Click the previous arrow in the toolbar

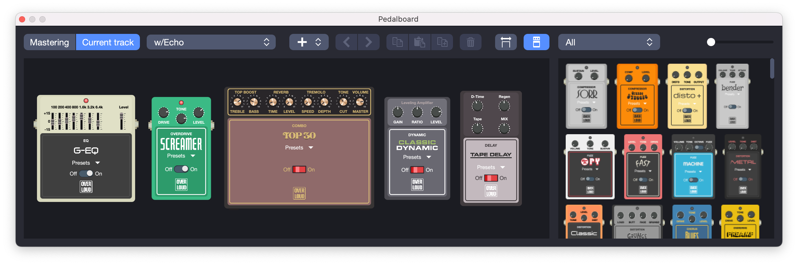(x=346, y=42)
